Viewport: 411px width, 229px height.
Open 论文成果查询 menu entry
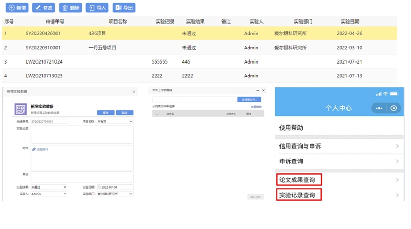(x=298, y=180)
